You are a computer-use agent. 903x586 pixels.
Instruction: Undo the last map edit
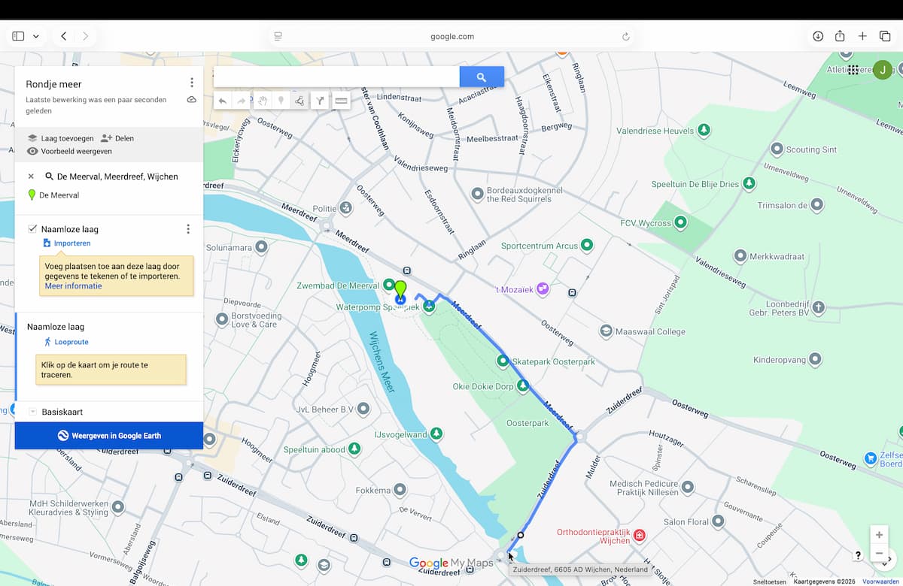point(223,101)
